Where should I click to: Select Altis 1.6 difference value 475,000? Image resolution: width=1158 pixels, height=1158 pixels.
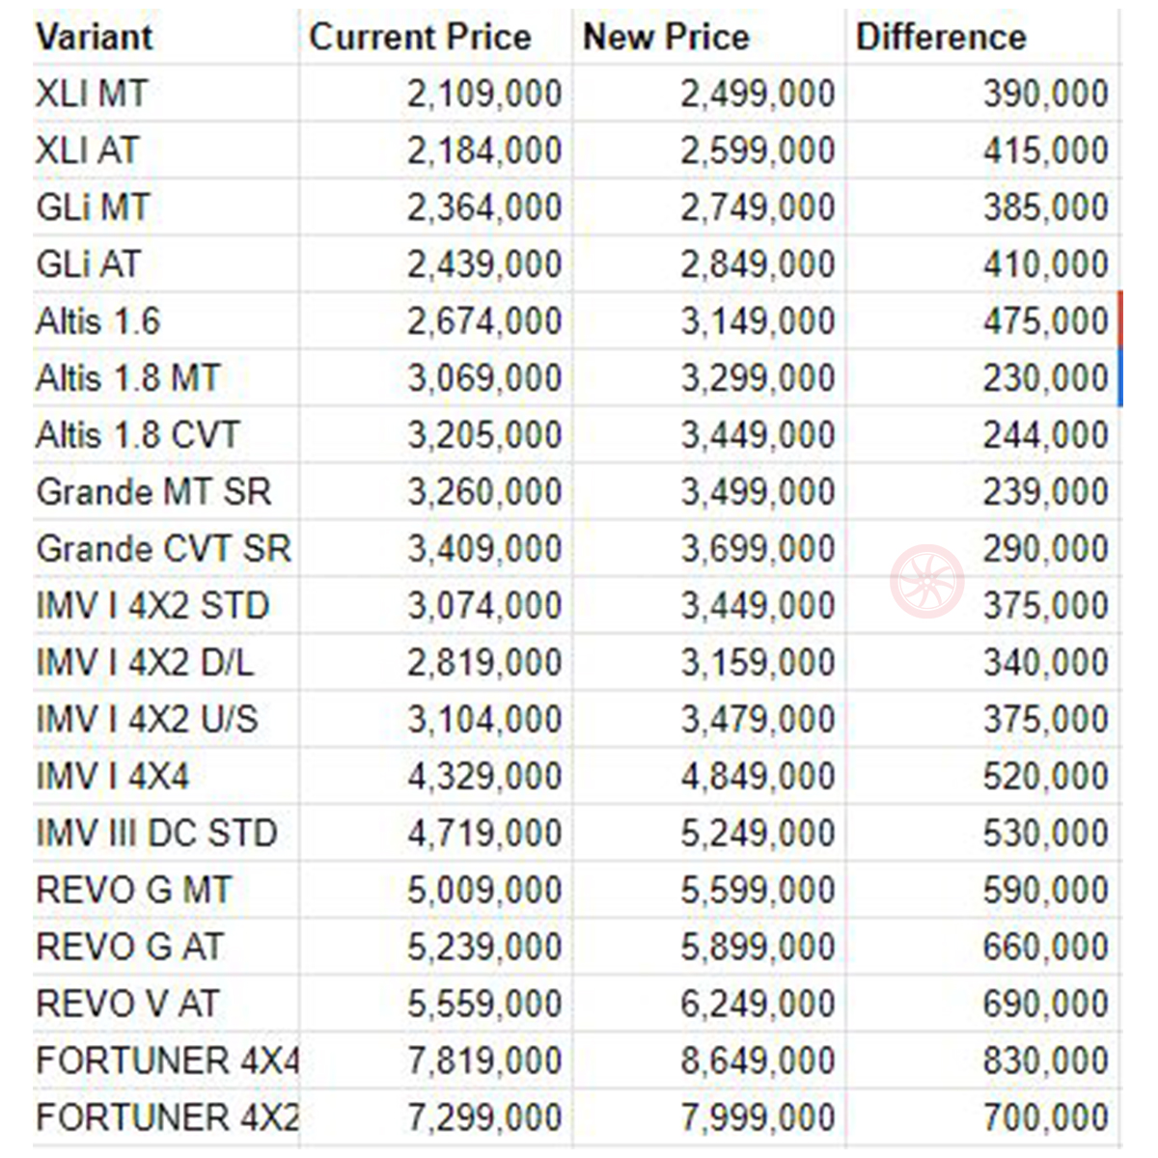[x=983, y=321]
